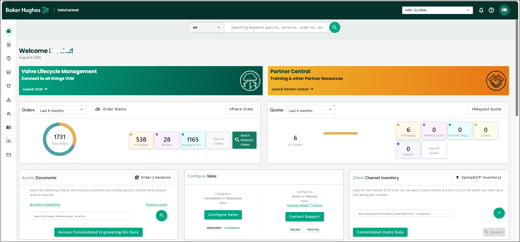The width and height of the screenshot is (520, 242).
Task: Click the green search magnifier button at top
Action: (x=334, y=27)
